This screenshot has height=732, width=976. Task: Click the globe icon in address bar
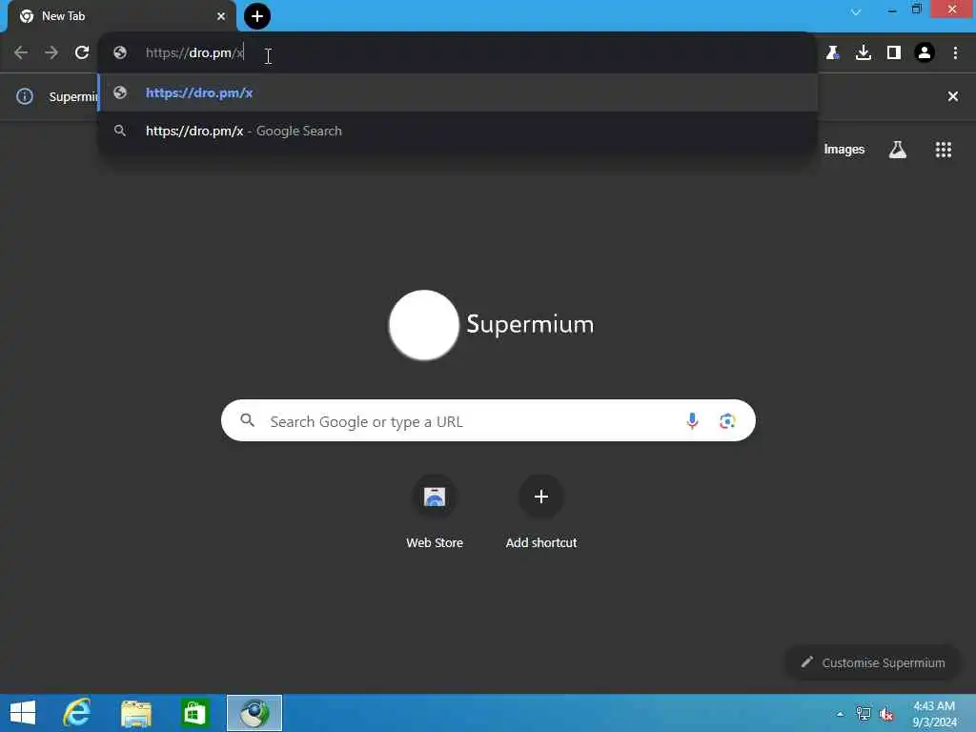coord(120,53)
